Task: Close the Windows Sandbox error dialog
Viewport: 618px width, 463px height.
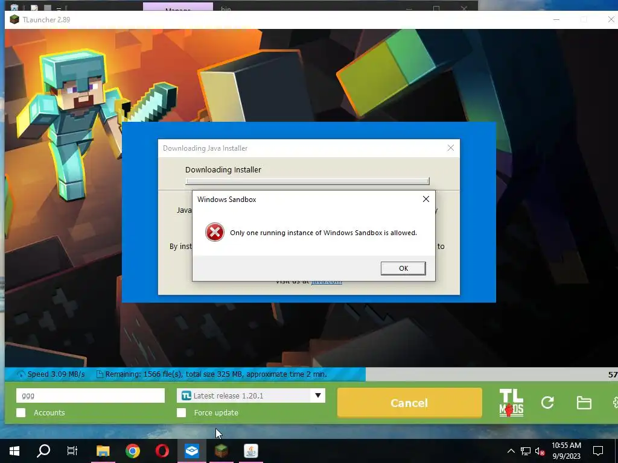Action: click(425, 199)
